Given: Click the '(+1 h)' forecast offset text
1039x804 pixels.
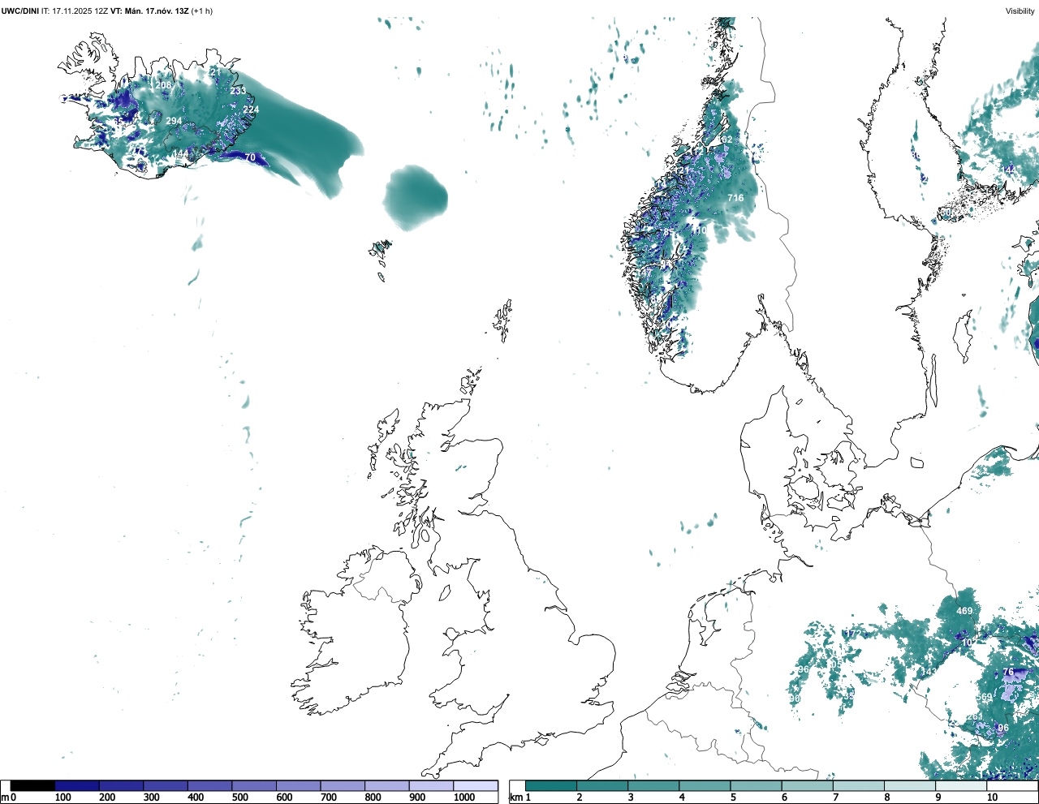Looking at the screenshot, I should click(x=201, y=11).
